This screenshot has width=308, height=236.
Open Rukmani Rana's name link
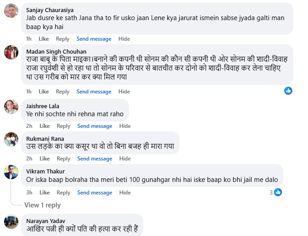tap(45, 139)
